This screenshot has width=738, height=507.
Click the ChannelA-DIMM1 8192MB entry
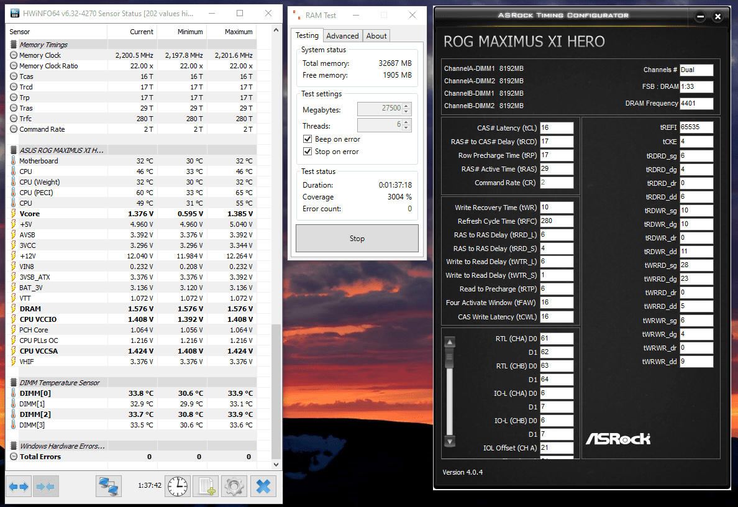(484, 69)
